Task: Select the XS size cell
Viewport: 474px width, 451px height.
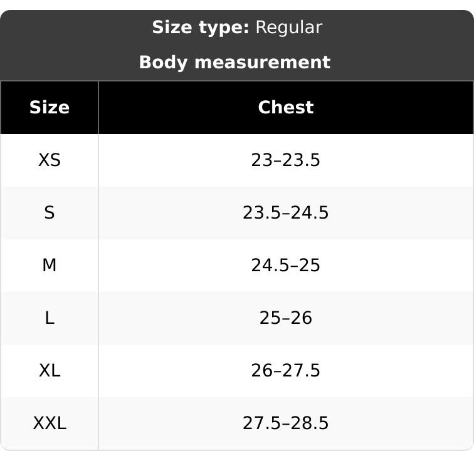Action: [50, 160]
